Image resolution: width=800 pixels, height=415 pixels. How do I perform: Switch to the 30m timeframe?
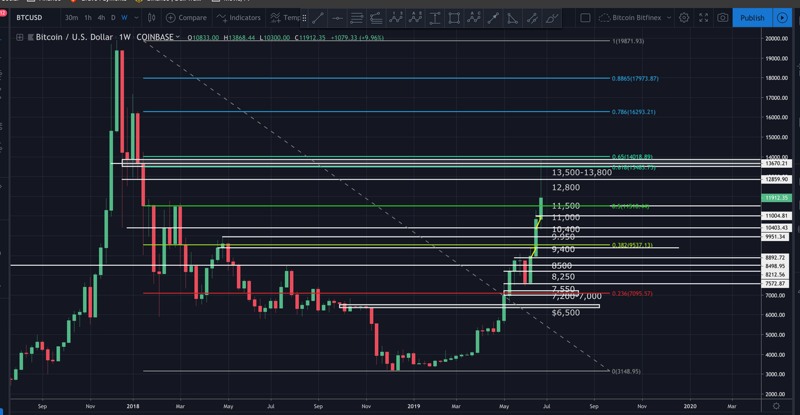pos(72,17)
